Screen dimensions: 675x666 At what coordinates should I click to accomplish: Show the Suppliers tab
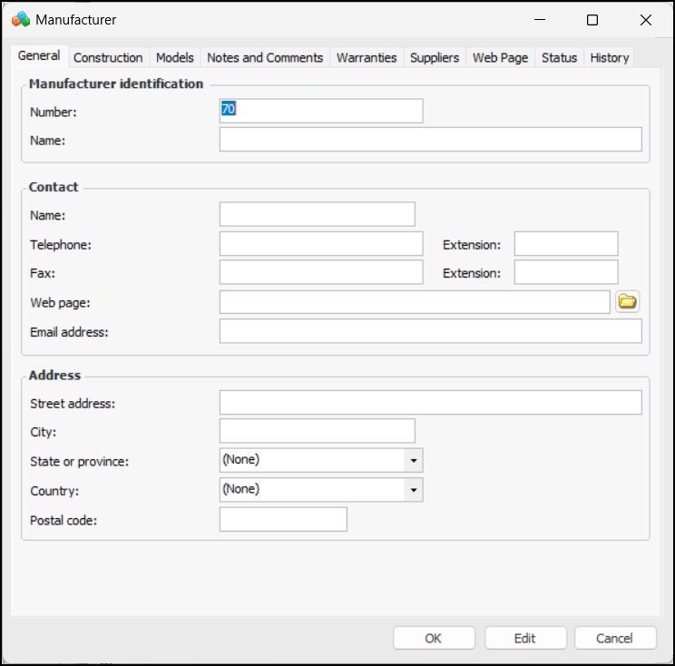435,57
